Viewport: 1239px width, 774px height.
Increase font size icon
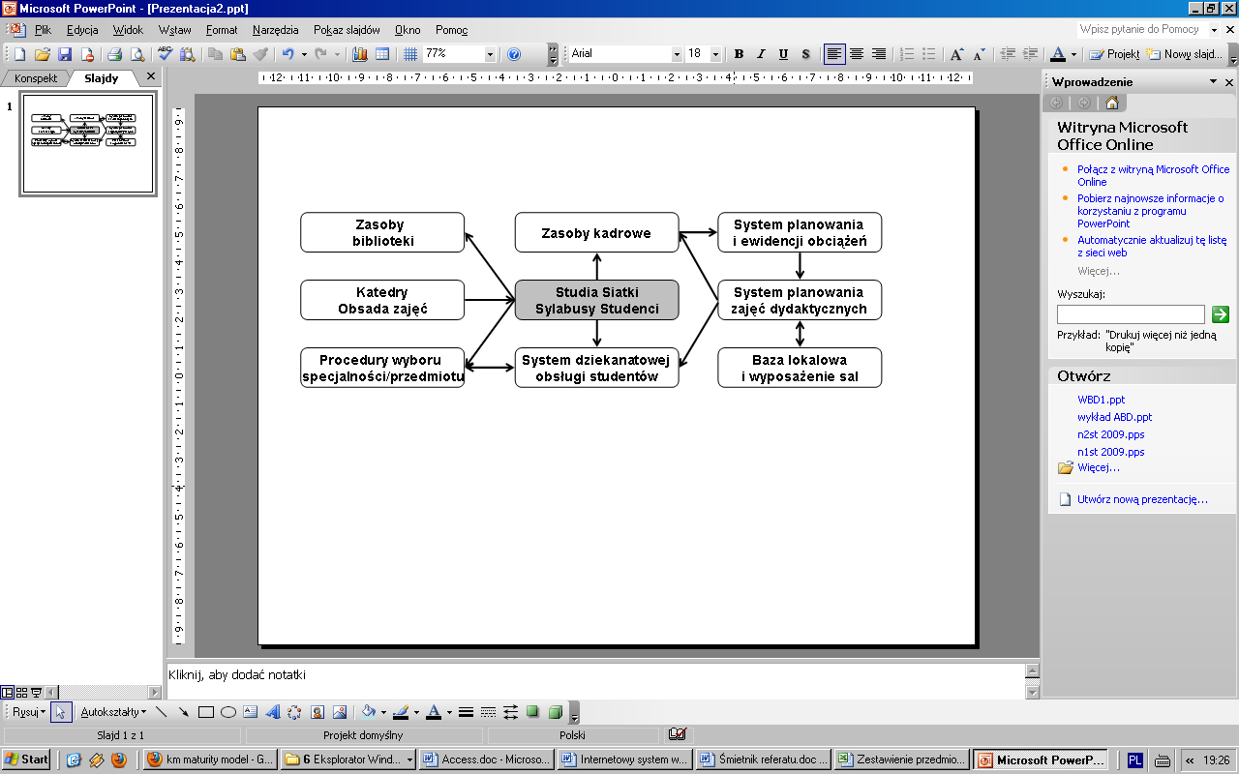[956, 54]
